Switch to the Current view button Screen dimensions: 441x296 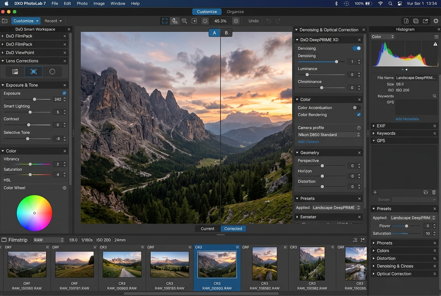coord(208,229)
